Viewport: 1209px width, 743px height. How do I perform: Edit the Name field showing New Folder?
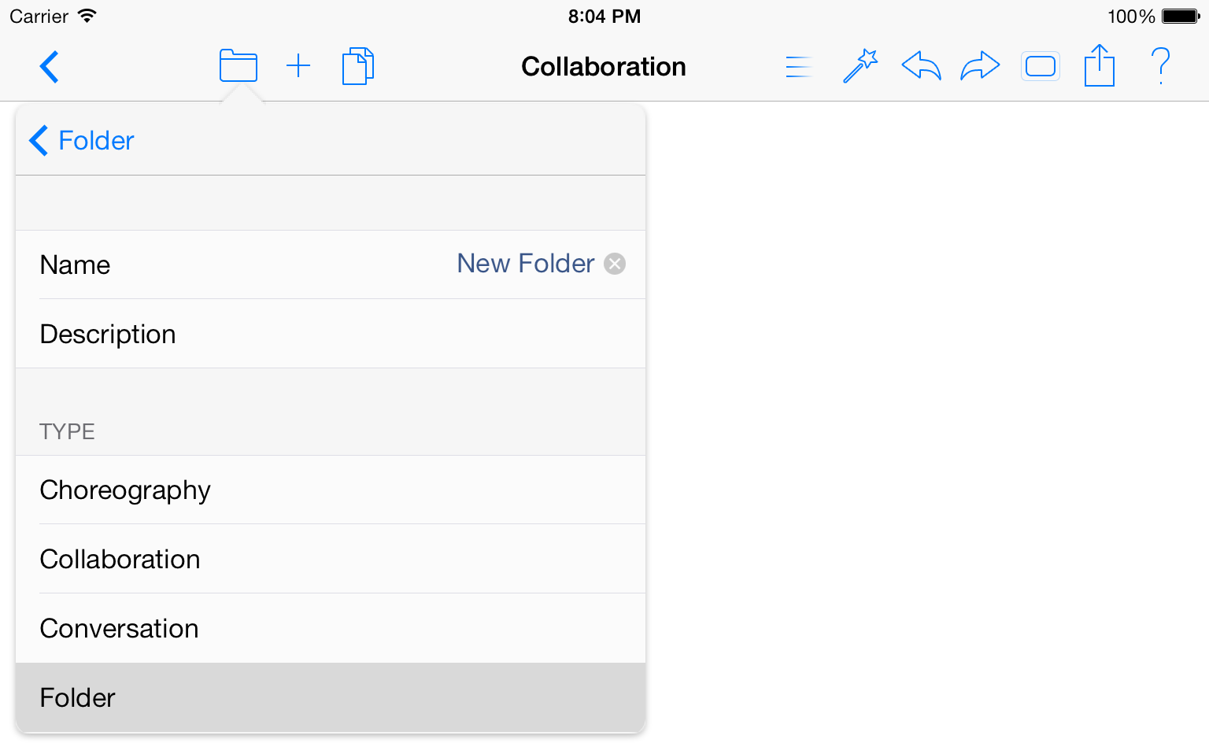click(x=331, y=264)
